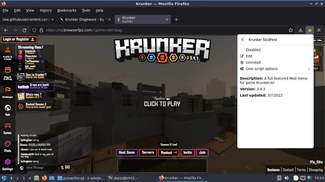Viewport: 325px width, 182px height.
Task: Click Login or Register button
Action: tap(19, 39)
